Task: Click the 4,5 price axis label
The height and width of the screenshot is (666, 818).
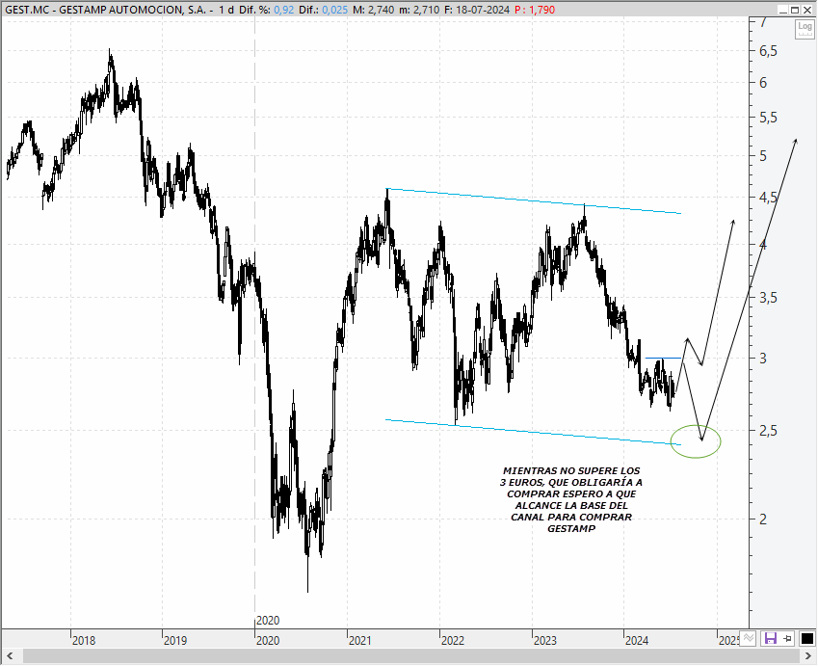Action: [x=768, y=198]
